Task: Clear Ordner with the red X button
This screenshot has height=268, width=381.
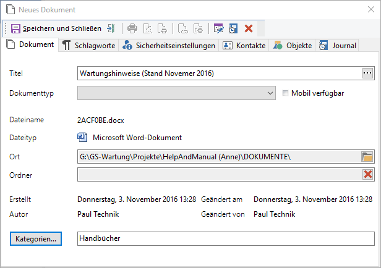Action: pos(367,174)
